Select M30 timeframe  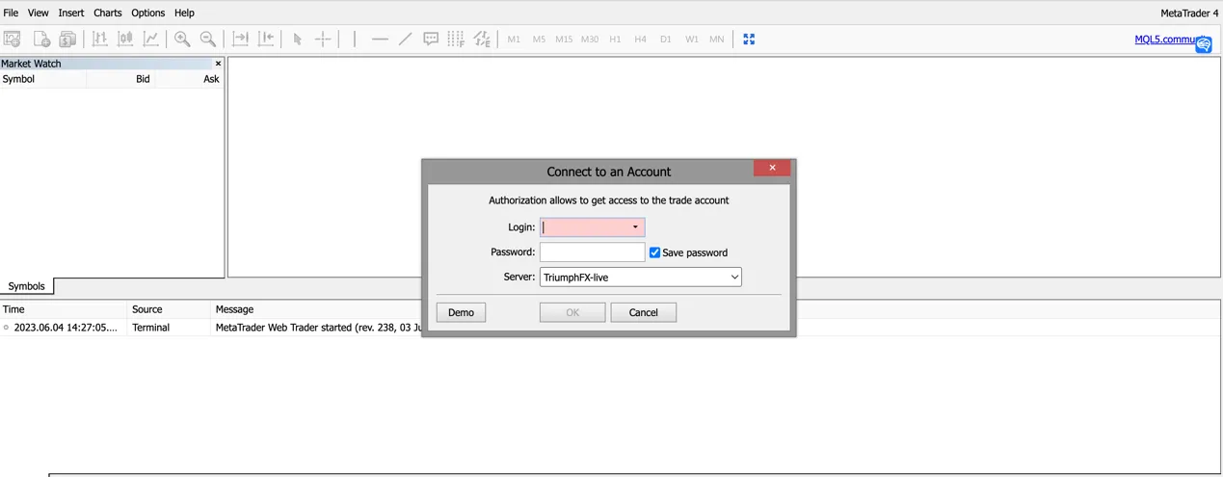point(590,40)
